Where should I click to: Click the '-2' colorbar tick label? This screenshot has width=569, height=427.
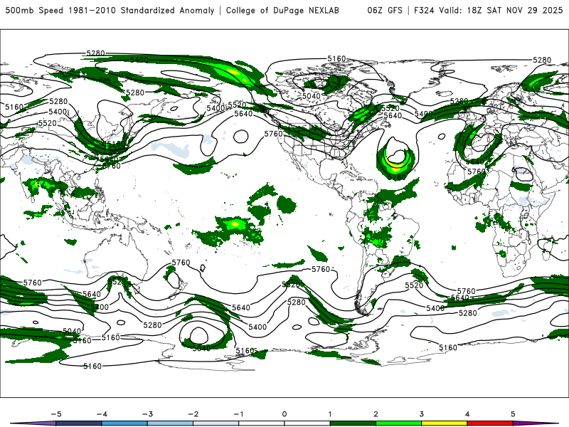click(193, 414)
